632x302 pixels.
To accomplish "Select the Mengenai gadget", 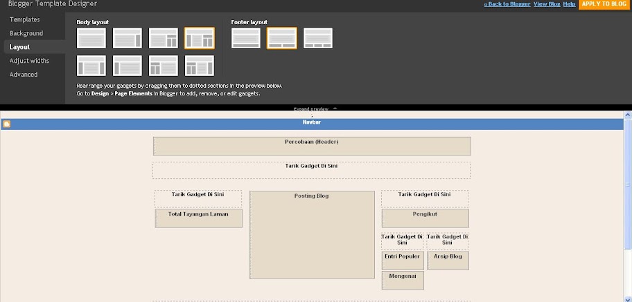I will point(403,281).
